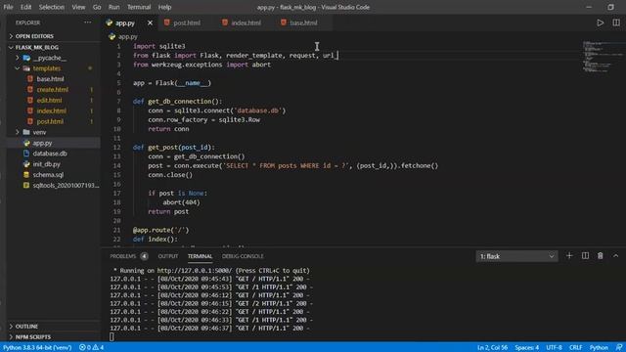The width and height of the screenshot is (626, 352).
Task: Open Explorer more actions ellipsis
Action: [x=87, y=22]
